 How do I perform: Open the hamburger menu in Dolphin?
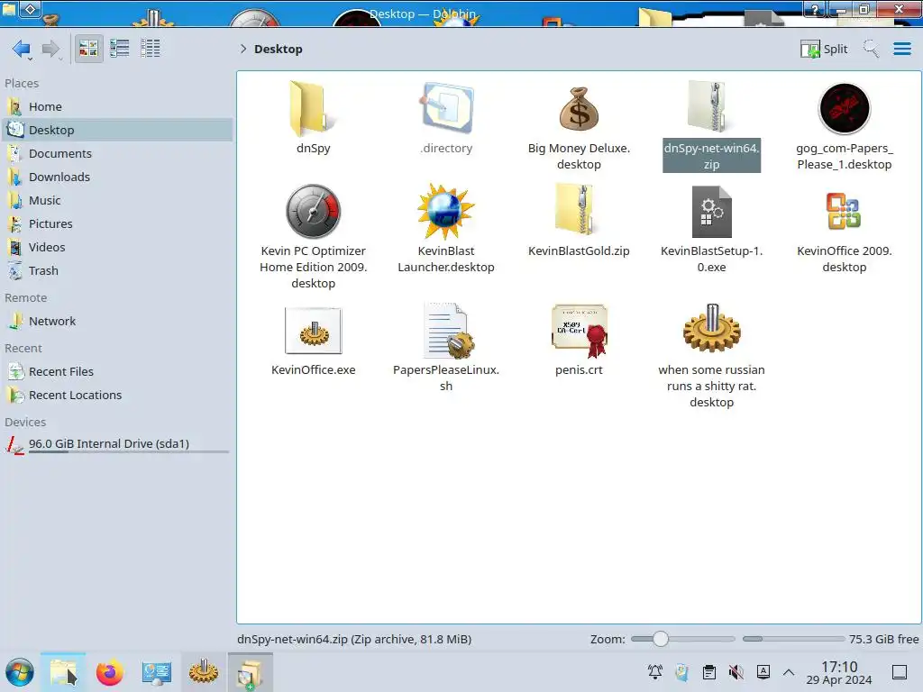(x=901, y=49)
